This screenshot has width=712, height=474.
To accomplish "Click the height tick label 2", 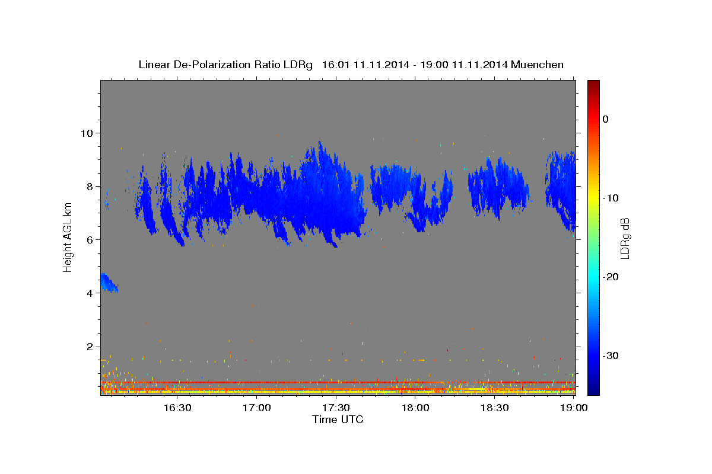I will pos(91,347).
